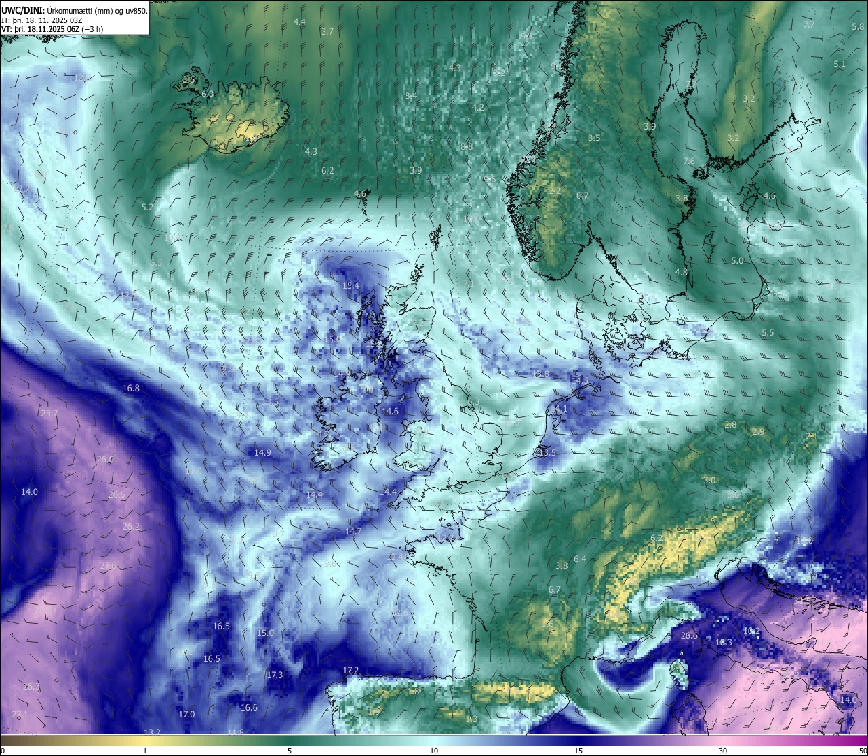The height and width of the screenshot is (756, 868).
Task: Click the 15.0 value in Biscay
Action: click(x=265, y=633)
